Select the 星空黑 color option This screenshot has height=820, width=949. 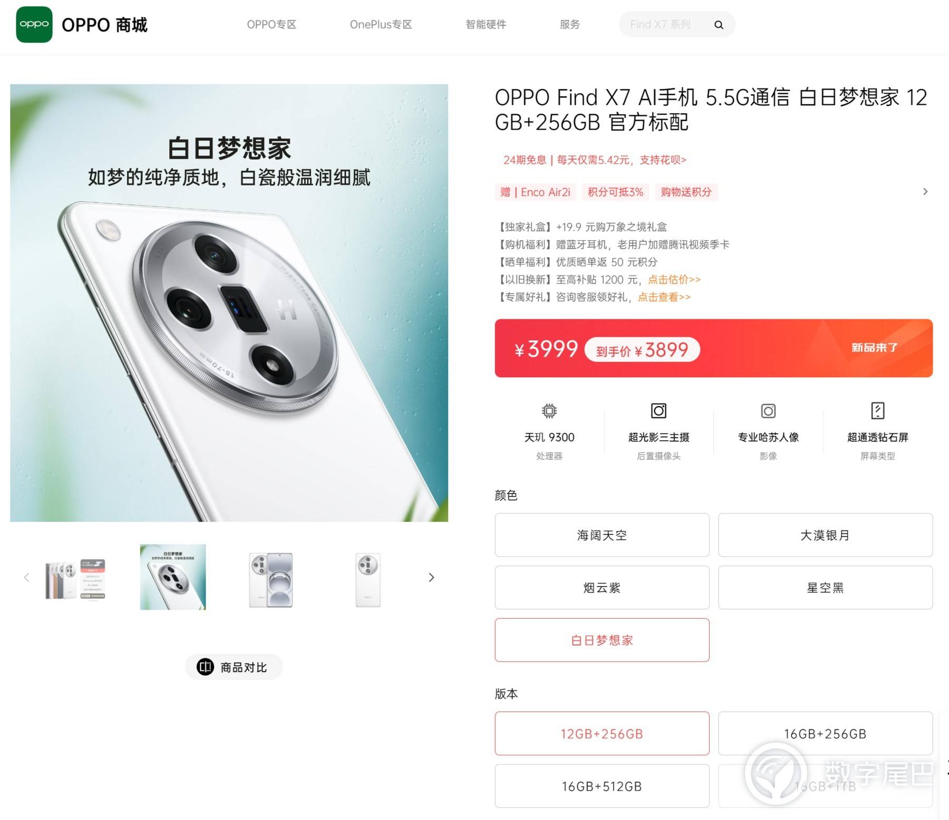click(825, 588)
